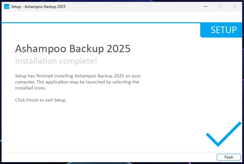
Task: Click the Ashampoo logo in title bar
Action: 7,6
